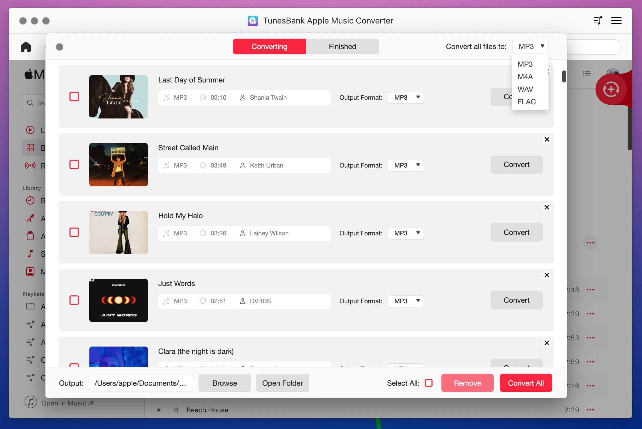Select WAV from format dropdown
The height and width of the screenshot is (429, 642).
tap(526, 89)
